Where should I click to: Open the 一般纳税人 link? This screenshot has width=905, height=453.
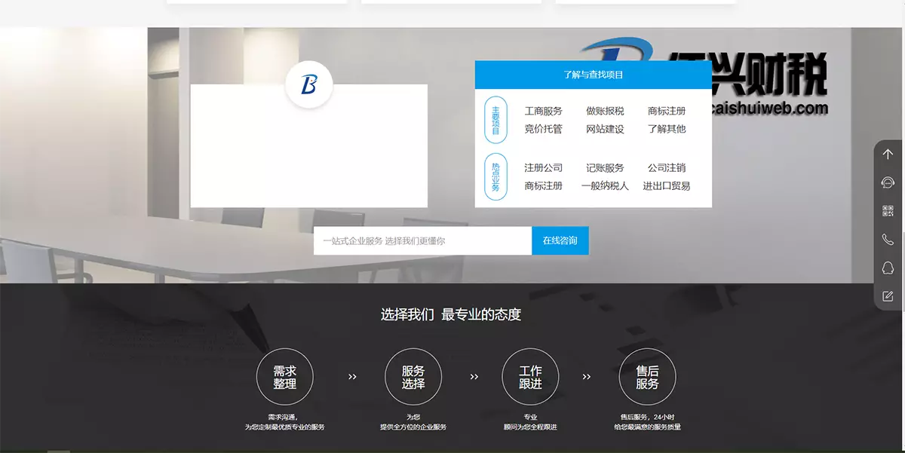pyautogui.click(x=605, y=185)
